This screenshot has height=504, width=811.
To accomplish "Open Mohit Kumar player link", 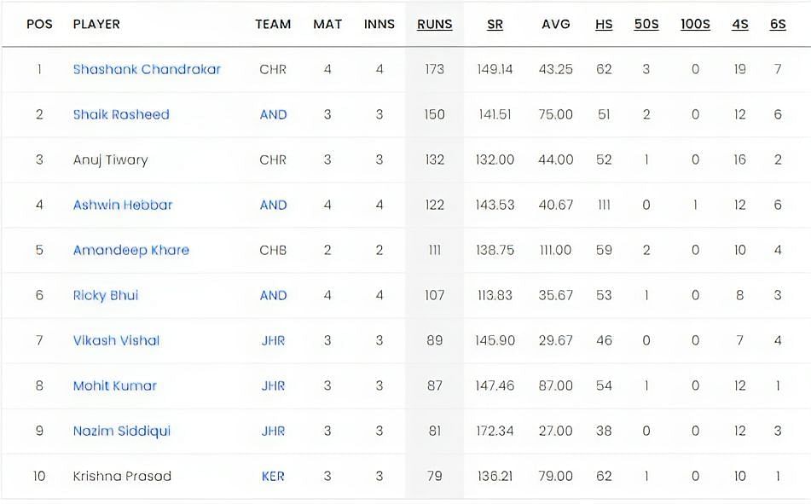I will coord(115,386).
